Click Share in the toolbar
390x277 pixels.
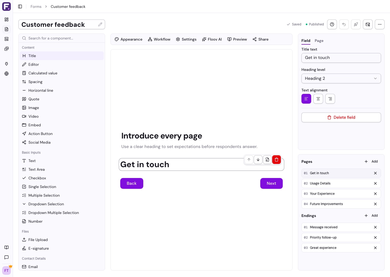pyautogui.click(x=261, y=39)
